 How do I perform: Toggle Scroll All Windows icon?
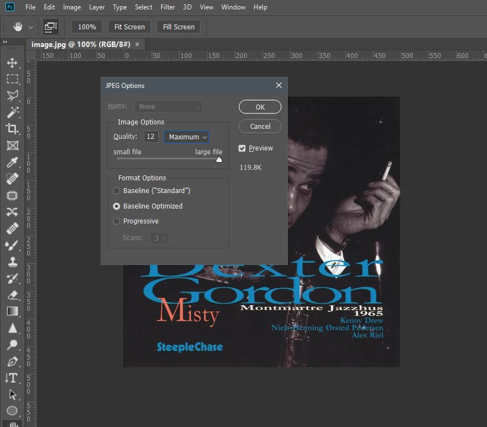pos(51,27)
